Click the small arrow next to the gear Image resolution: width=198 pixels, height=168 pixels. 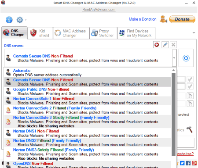coord(26,20)
